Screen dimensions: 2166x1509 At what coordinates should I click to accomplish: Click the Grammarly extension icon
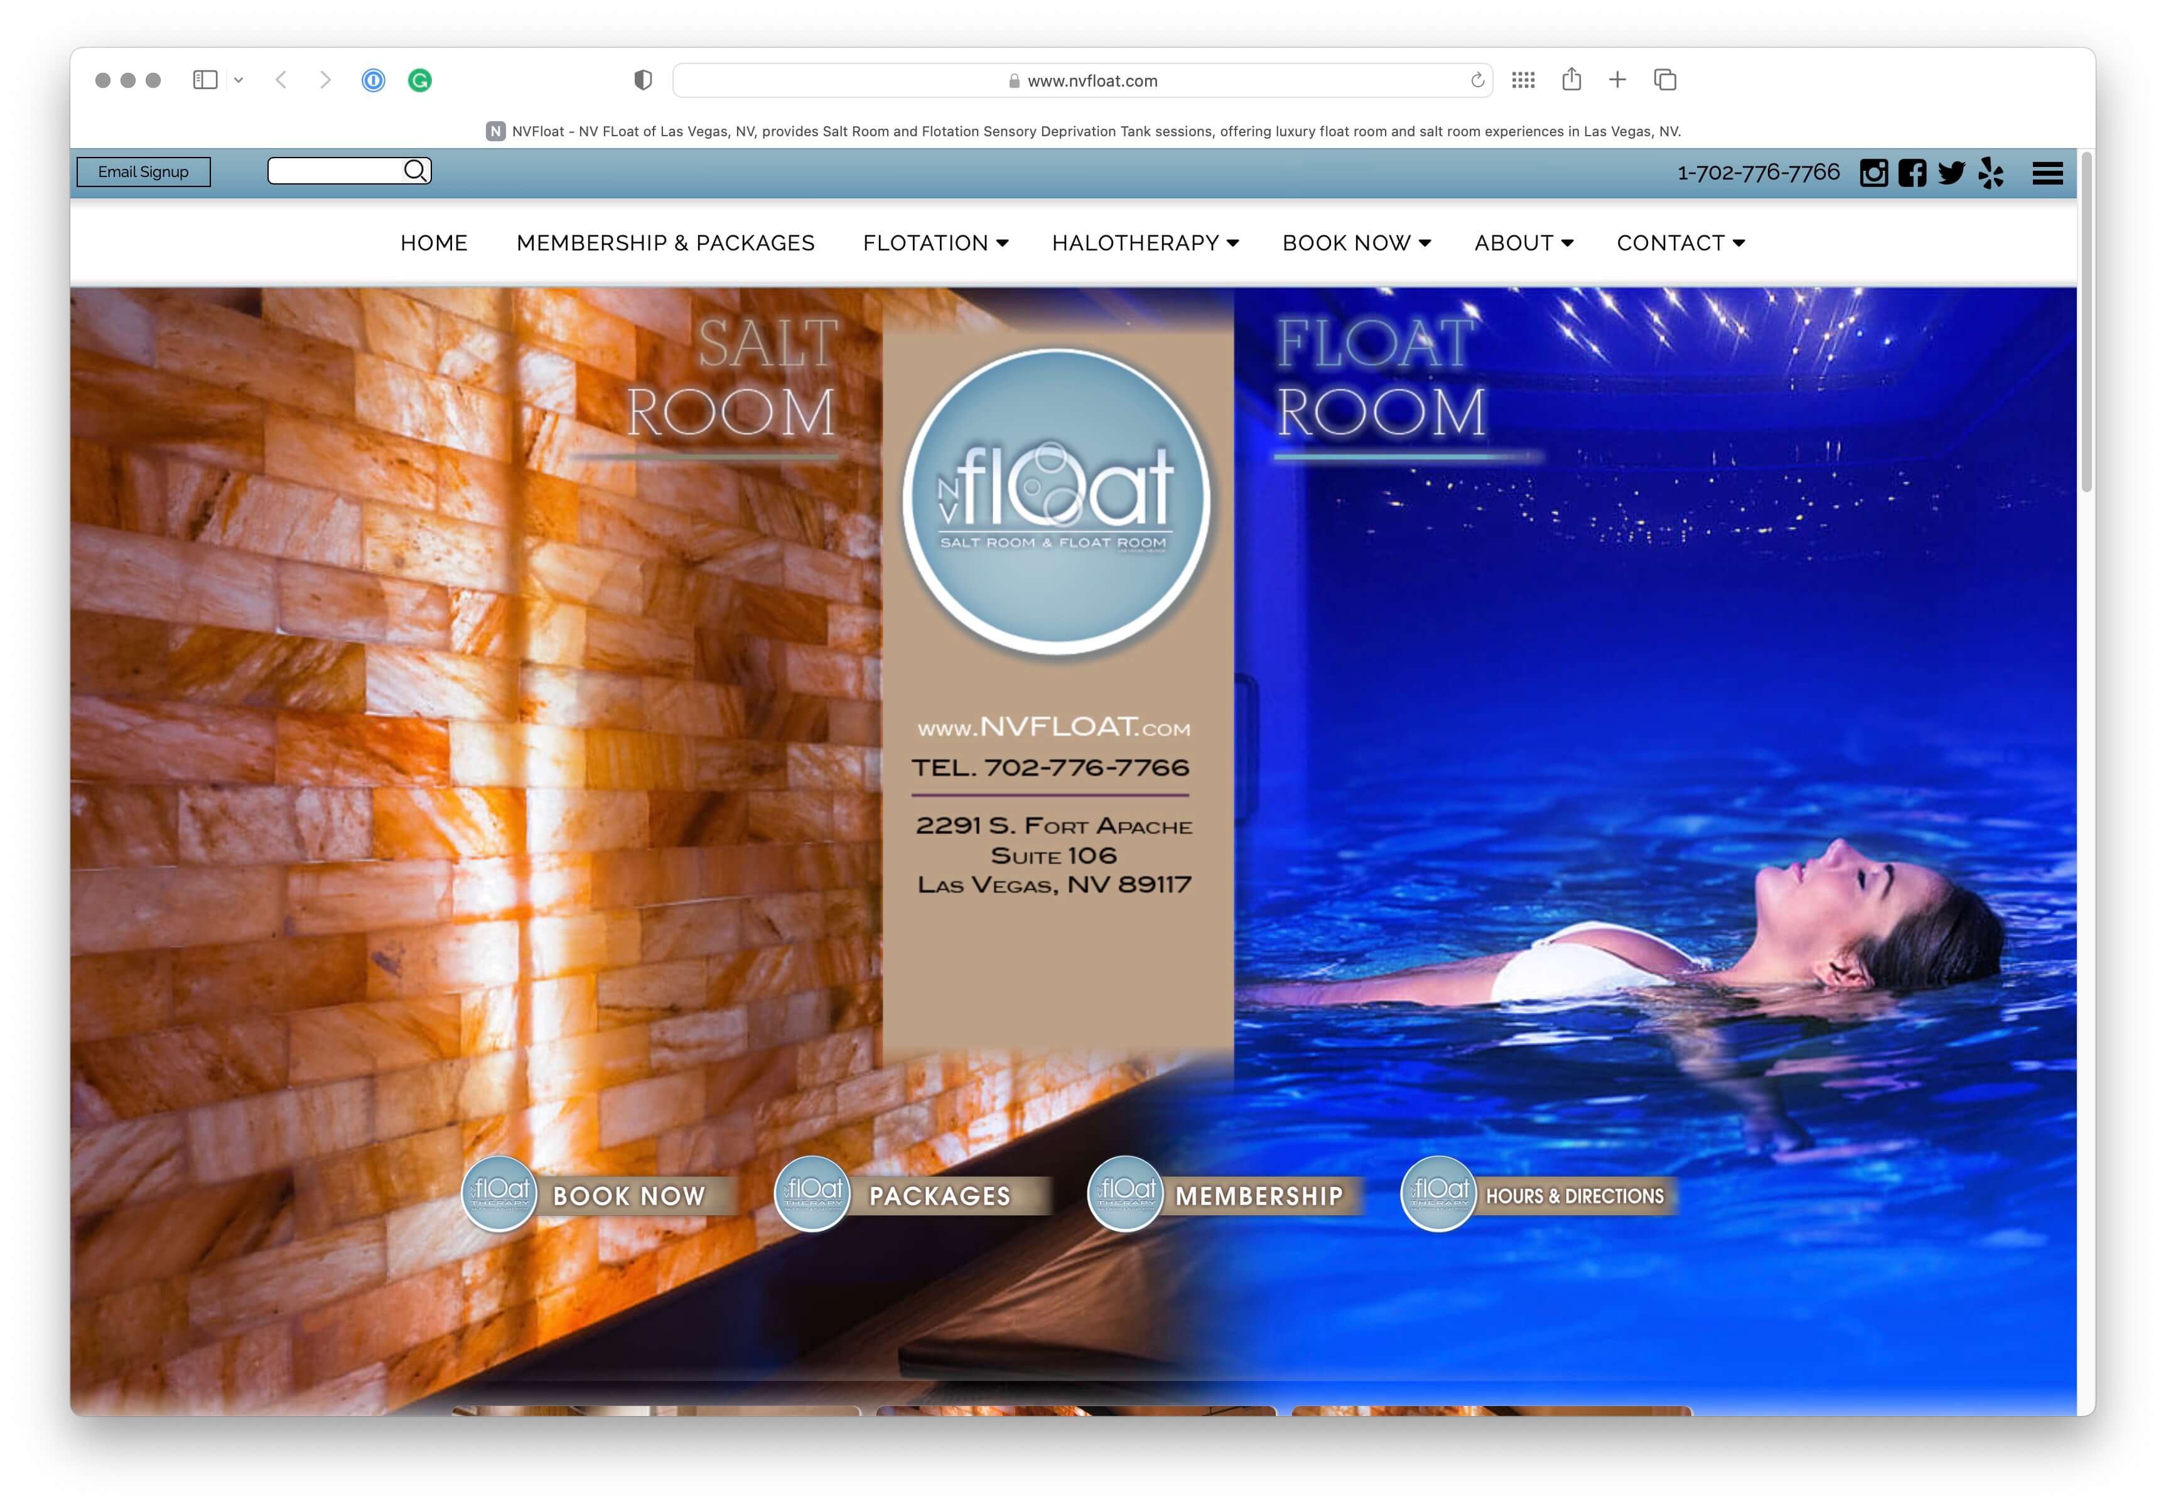pyautogui.click(x=420, y=80)
